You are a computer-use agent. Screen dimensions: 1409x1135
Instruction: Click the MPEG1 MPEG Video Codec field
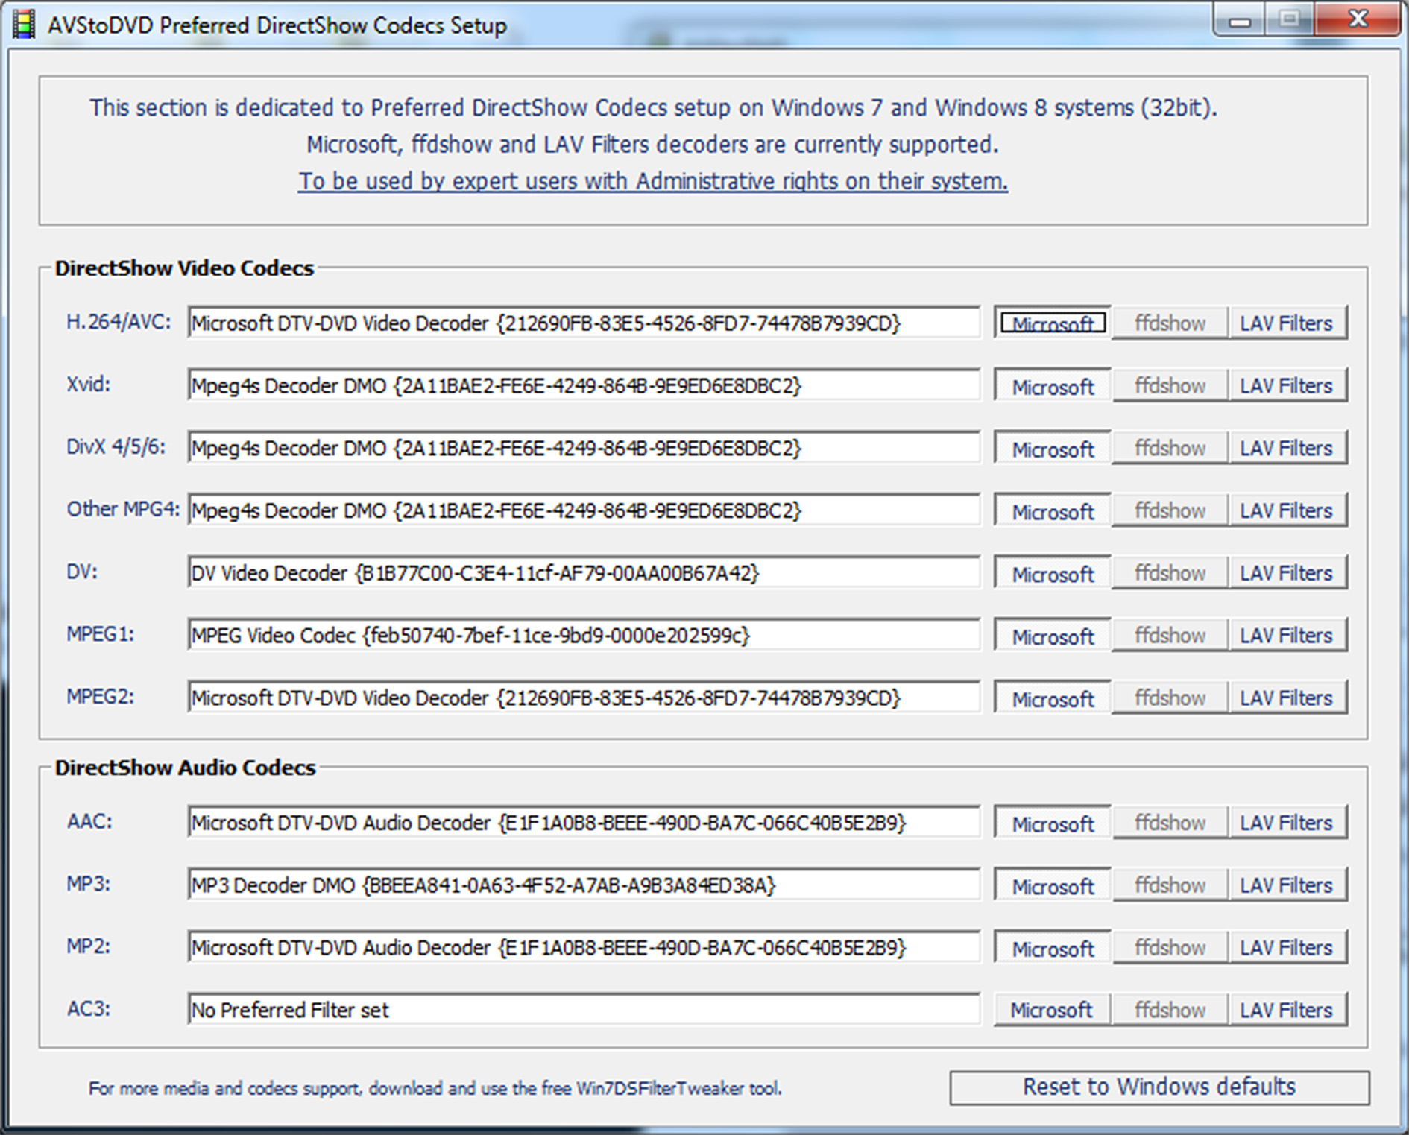(x=584, y=636)
